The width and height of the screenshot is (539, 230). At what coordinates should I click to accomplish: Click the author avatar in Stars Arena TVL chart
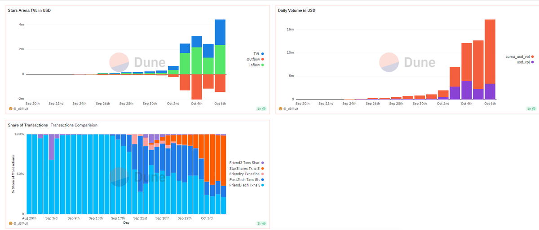(10, 108)
